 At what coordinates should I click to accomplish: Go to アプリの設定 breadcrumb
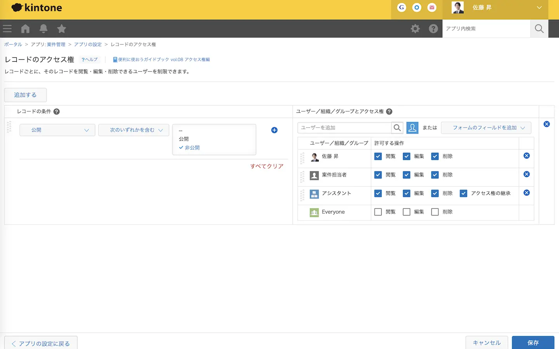tap(88, 45)
